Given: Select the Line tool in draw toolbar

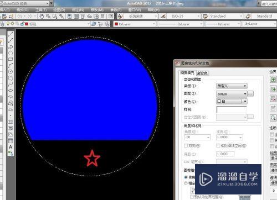Looking at the screenshot, I should [x=11, y=34].
